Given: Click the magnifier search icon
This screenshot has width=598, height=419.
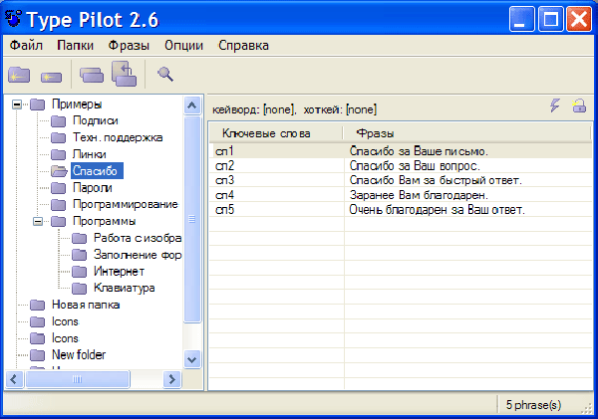Looking at the screenshot, I should click(x=165, y=74).
